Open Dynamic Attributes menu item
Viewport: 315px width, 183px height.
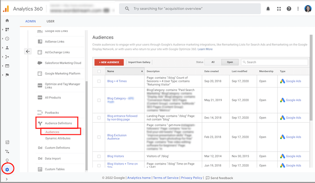[x=58, y=138]
